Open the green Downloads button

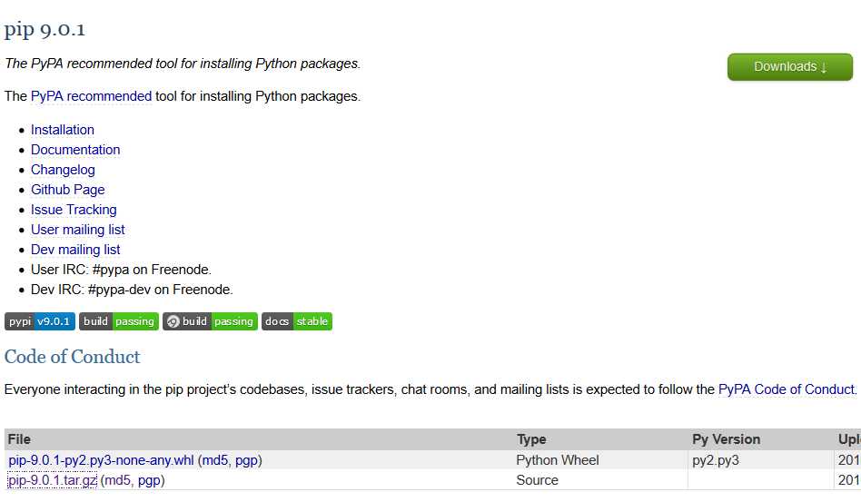[x=789, y=67]
